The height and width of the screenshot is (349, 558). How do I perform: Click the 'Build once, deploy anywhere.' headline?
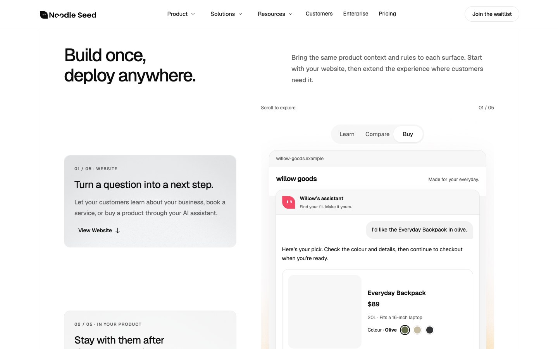point(130,65)
